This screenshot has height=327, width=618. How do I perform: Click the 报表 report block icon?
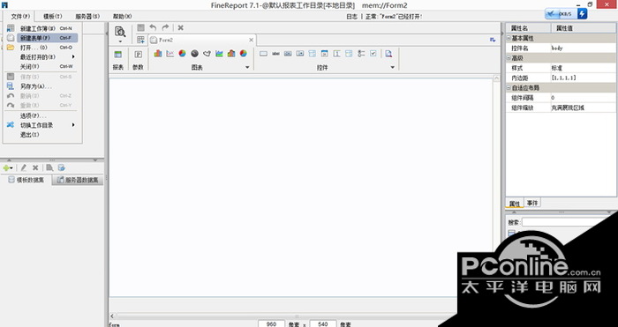[x=117, y=55]
